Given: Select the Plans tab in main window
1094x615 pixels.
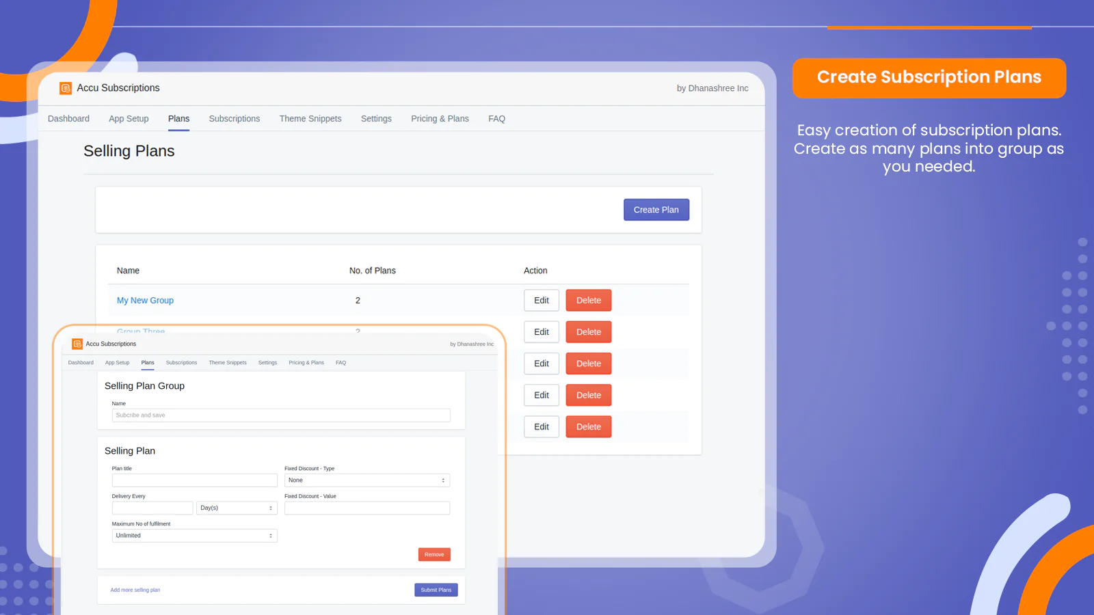Looking at the screenshot, I should pos(178,119).
